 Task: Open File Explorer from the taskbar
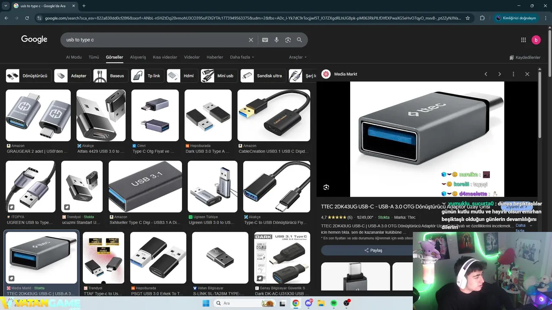point(321,303)
